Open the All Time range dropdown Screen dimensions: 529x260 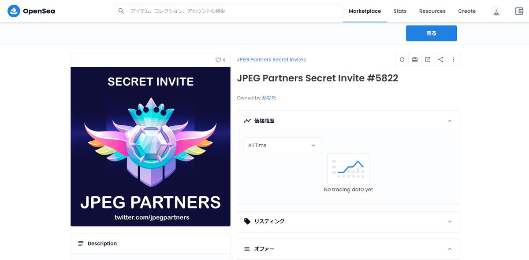point(282,145)
